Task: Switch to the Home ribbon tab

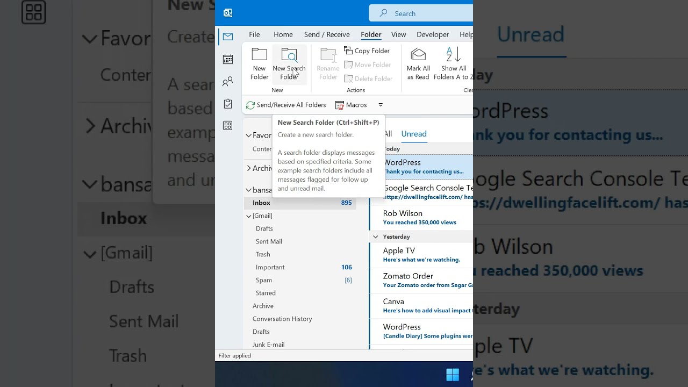Action: click(x=283, y=34)
